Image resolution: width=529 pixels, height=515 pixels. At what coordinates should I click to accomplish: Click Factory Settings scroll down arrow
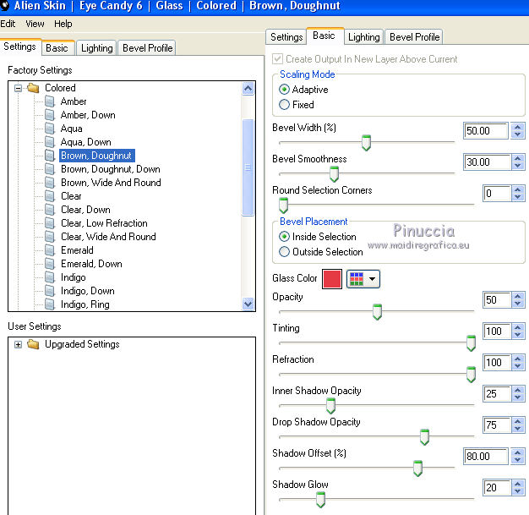point(248,304)
